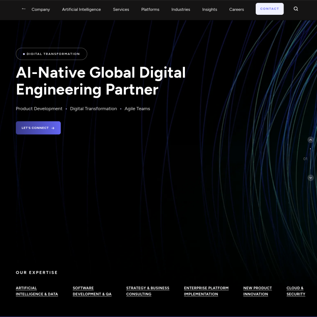Open Software Development & QA link

pos(92,291)
